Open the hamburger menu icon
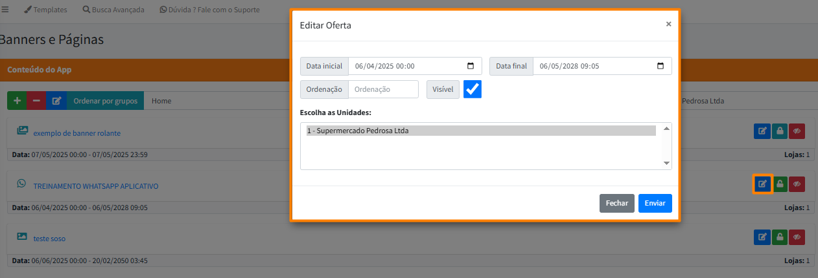The height and width of the screenshot is (278, 818). pyautogui.click(x=5, y=10)
